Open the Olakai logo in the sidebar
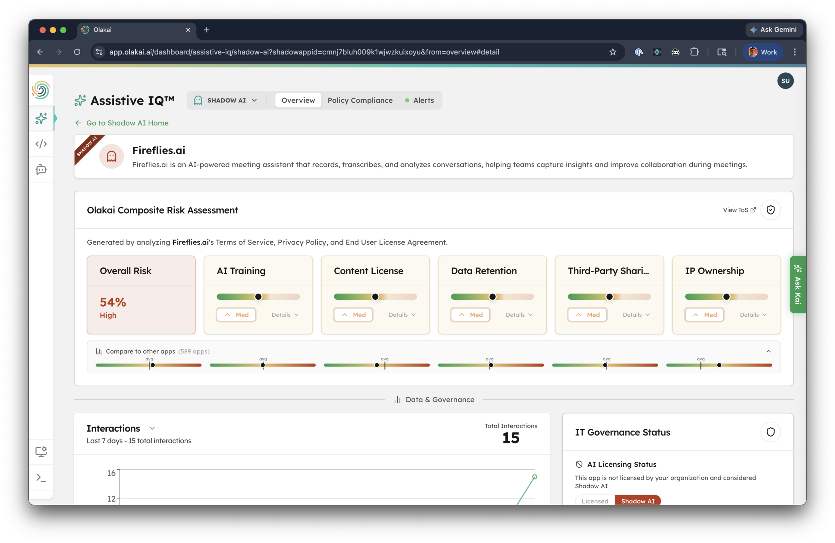Image resolution: width=835 pixels, height=543 pixels. pyautogui.click(x=41, y=89)
